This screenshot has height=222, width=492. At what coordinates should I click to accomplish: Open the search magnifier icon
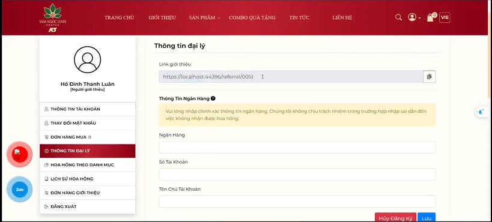[x=398, y=17]
